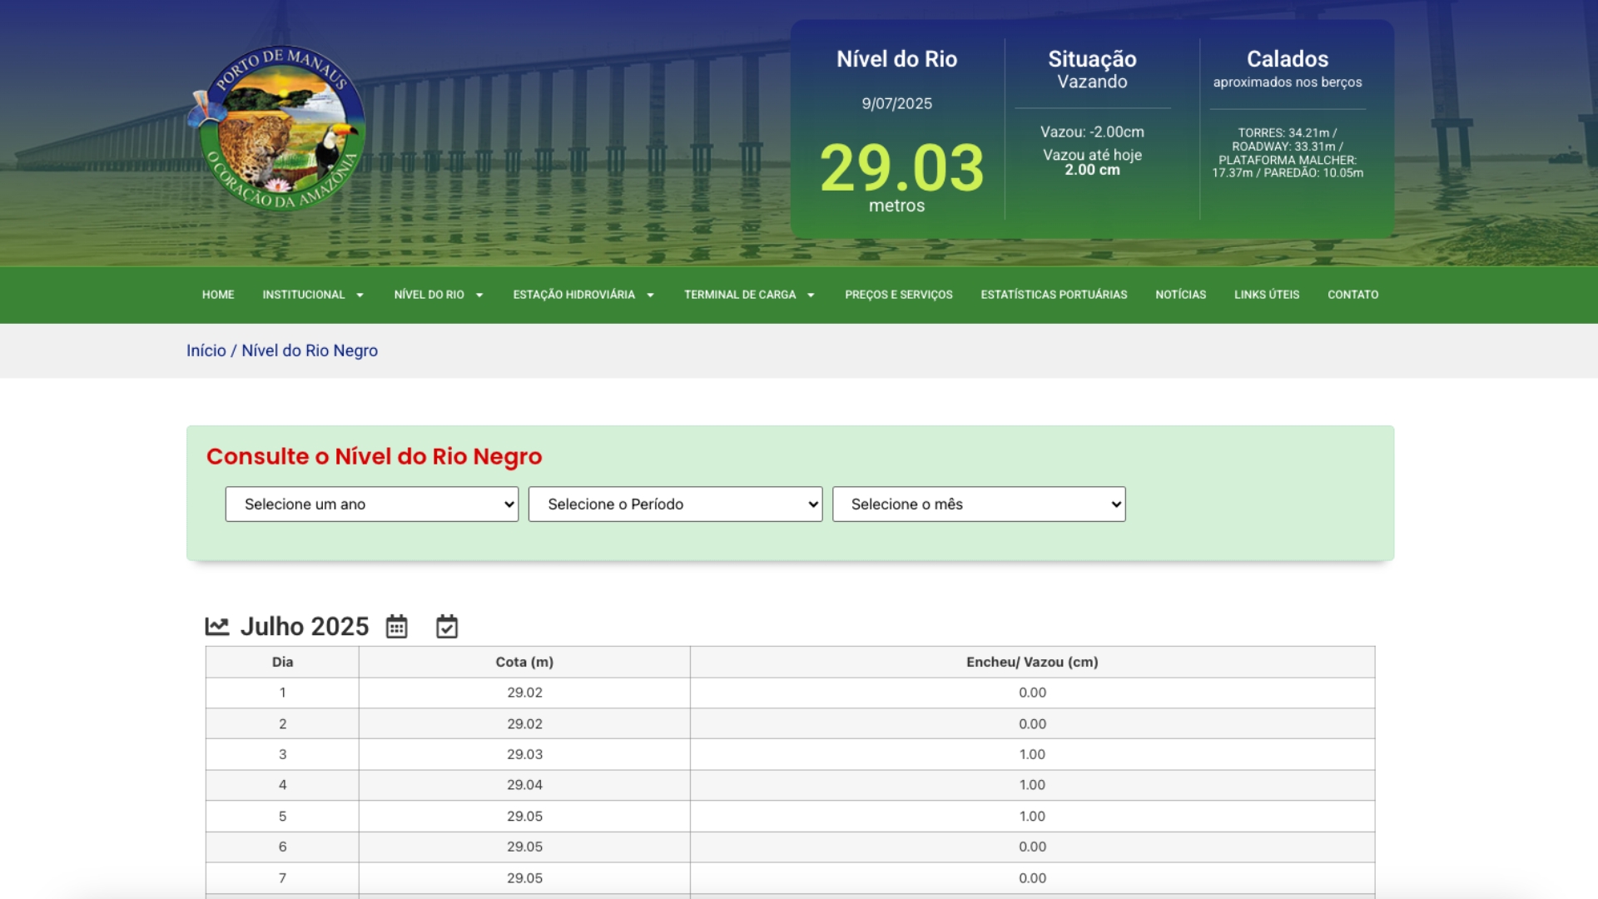Viewport: 1598px width, 899px height.
Task: Click the line chart icon before Julho 2025
Action: pos(217,627)
